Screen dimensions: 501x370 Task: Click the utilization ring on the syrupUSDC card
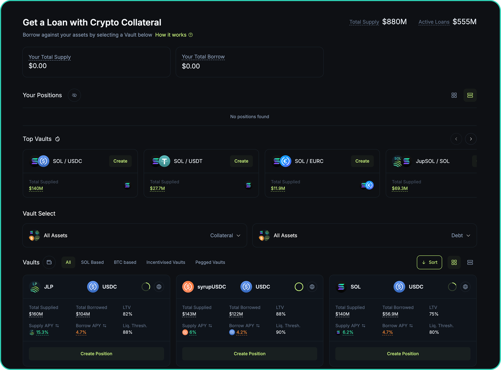click(299, 286)
